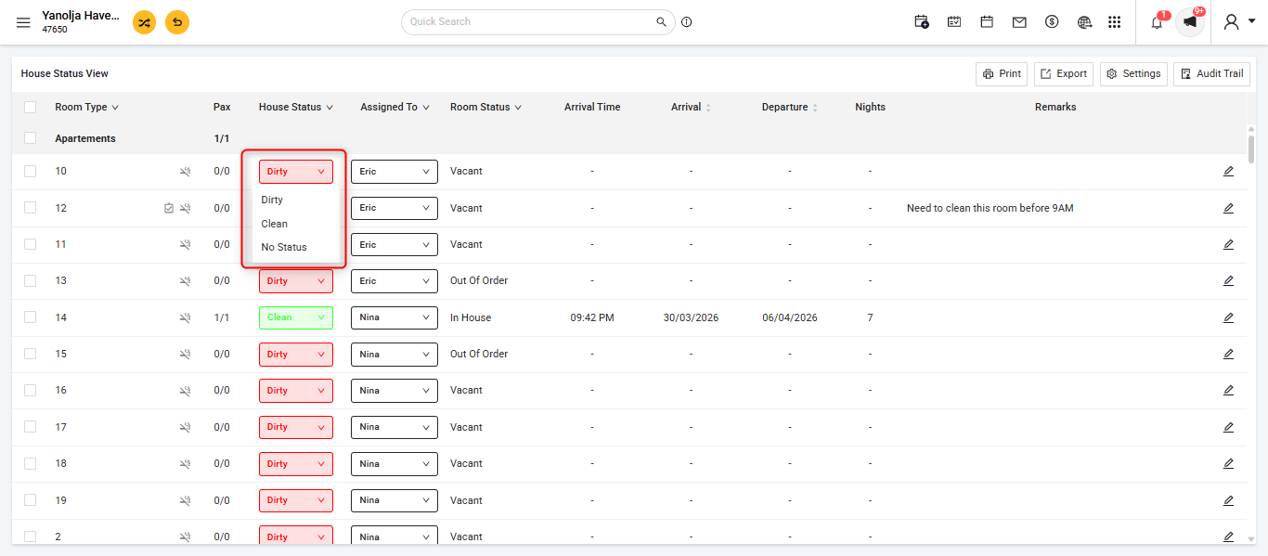Click the no-smoking icon in room 17 row
1268x556 pixels.
tap(186, 427)
